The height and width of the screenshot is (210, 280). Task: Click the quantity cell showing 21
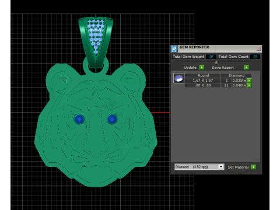click(226, 85)
